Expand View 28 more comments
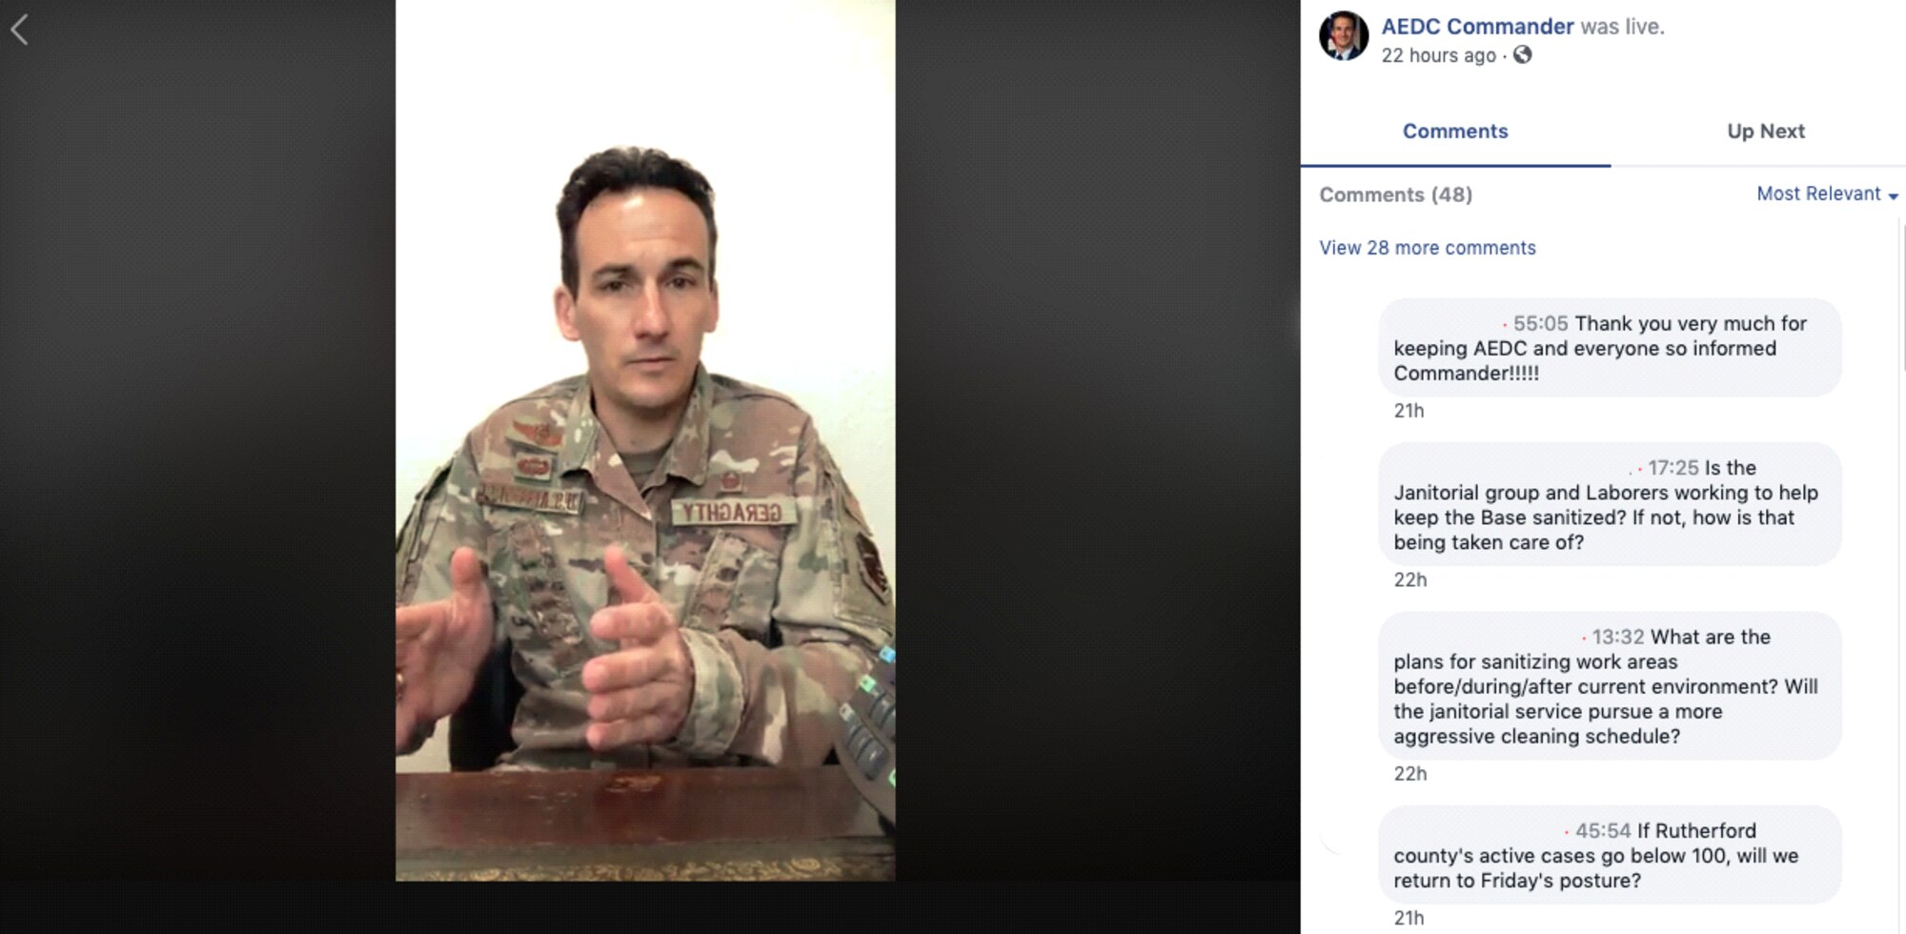 (x=1427, y=248)
